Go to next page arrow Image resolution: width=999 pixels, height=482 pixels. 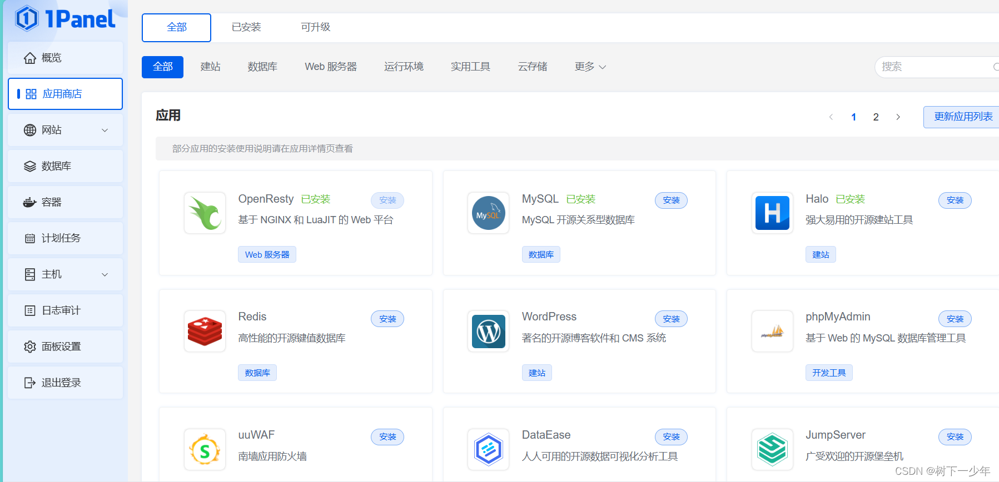click(x=898, y=117)
